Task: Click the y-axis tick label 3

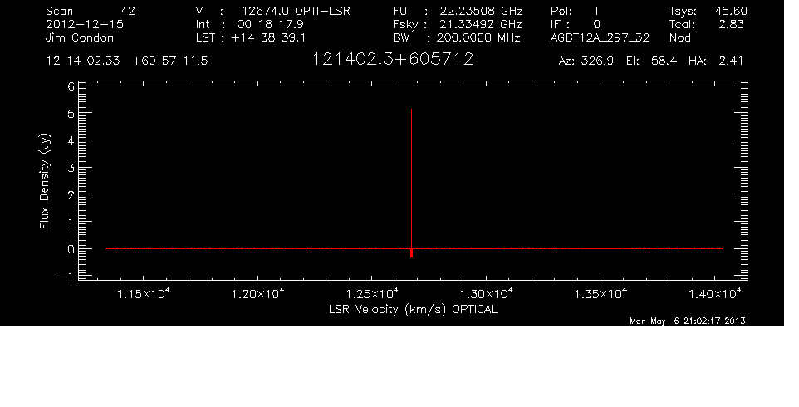Action: pos(71,168)
